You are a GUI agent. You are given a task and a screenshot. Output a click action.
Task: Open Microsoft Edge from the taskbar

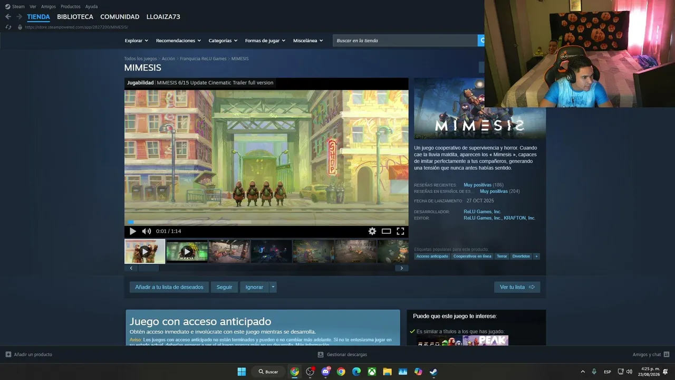click(356, 372)
